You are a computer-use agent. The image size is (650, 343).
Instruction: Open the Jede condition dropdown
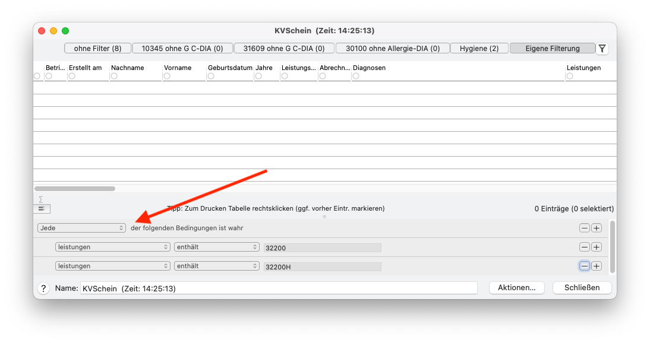pyautogui.click(x=81, y=228)
